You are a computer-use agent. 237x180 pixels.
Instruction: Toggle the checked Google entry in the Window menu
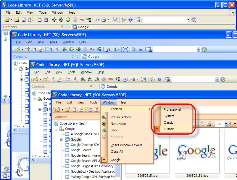[x=127, y=160]
